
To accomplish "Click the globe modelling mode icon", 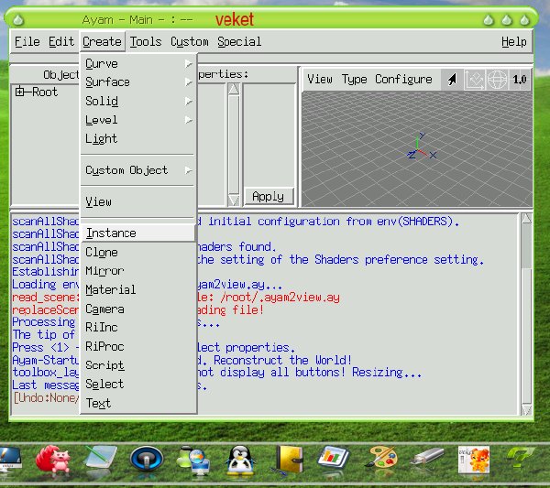I will tap(497, 80).
